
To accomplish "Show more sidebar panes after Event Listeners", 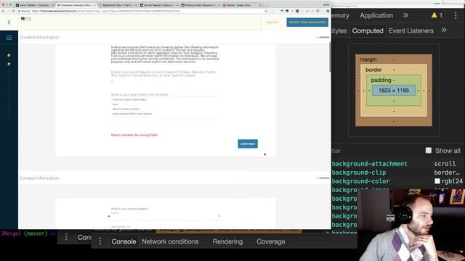I will (x=444, y=30).
